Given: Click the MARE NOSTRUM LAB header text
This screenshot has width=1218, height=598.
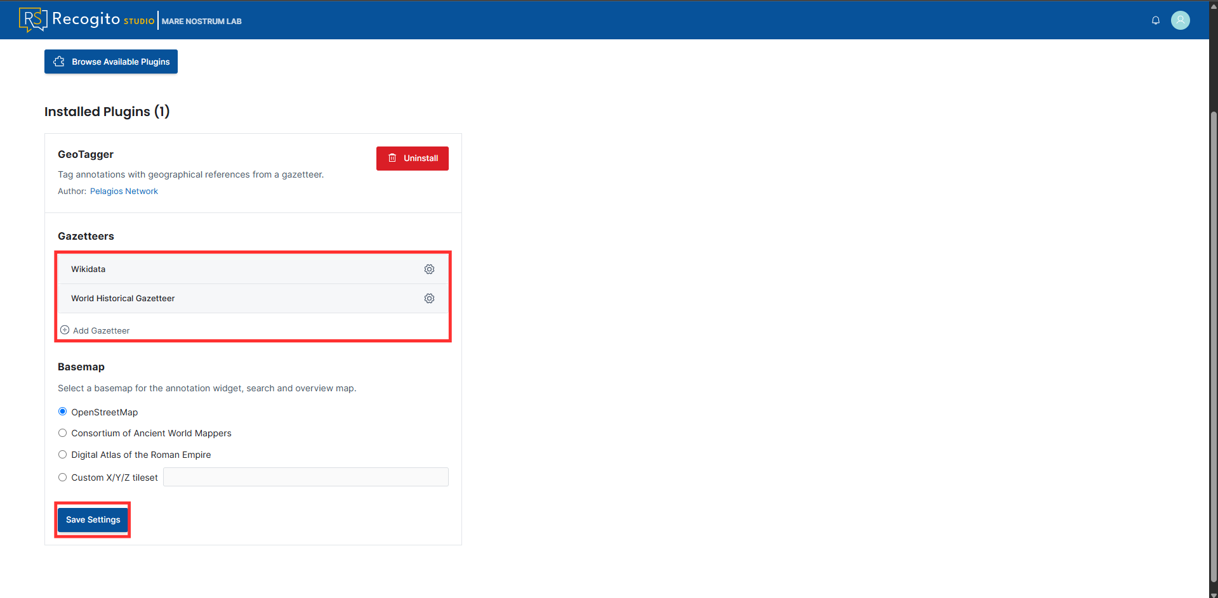Looking at the screenshot, I should click(202, 22).
